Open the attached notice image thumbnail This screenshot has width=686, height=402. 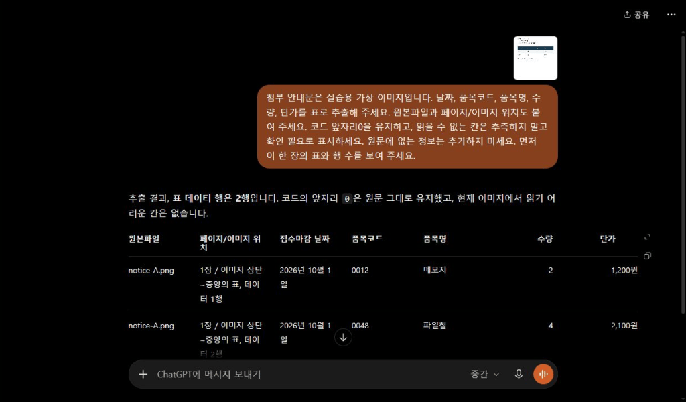(x=535, y=58)
